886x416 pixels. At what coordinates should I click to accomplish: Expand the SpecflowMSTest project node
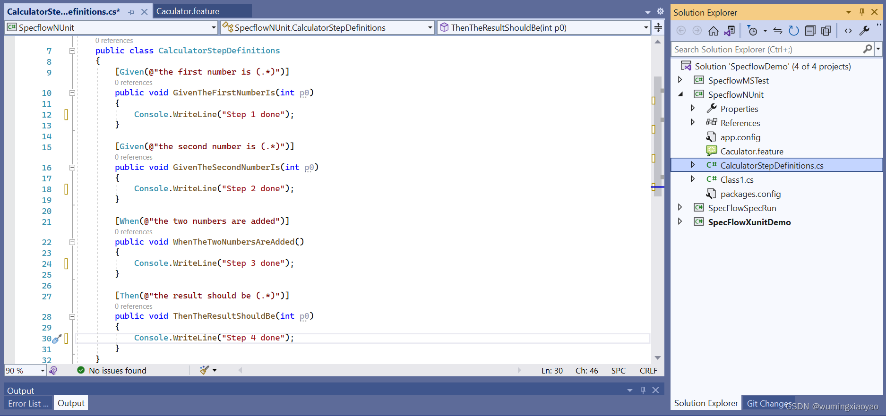[680, 80]
